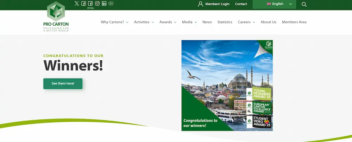
Task: Go to Members Area
Action: pyautogui.click(x=294, y=22)
